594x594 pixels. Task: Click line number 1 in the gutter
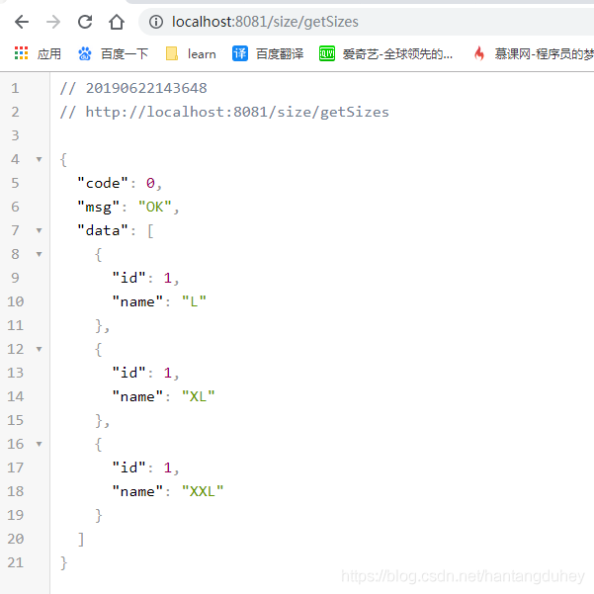pyautogui.click(x=15, y=88)
